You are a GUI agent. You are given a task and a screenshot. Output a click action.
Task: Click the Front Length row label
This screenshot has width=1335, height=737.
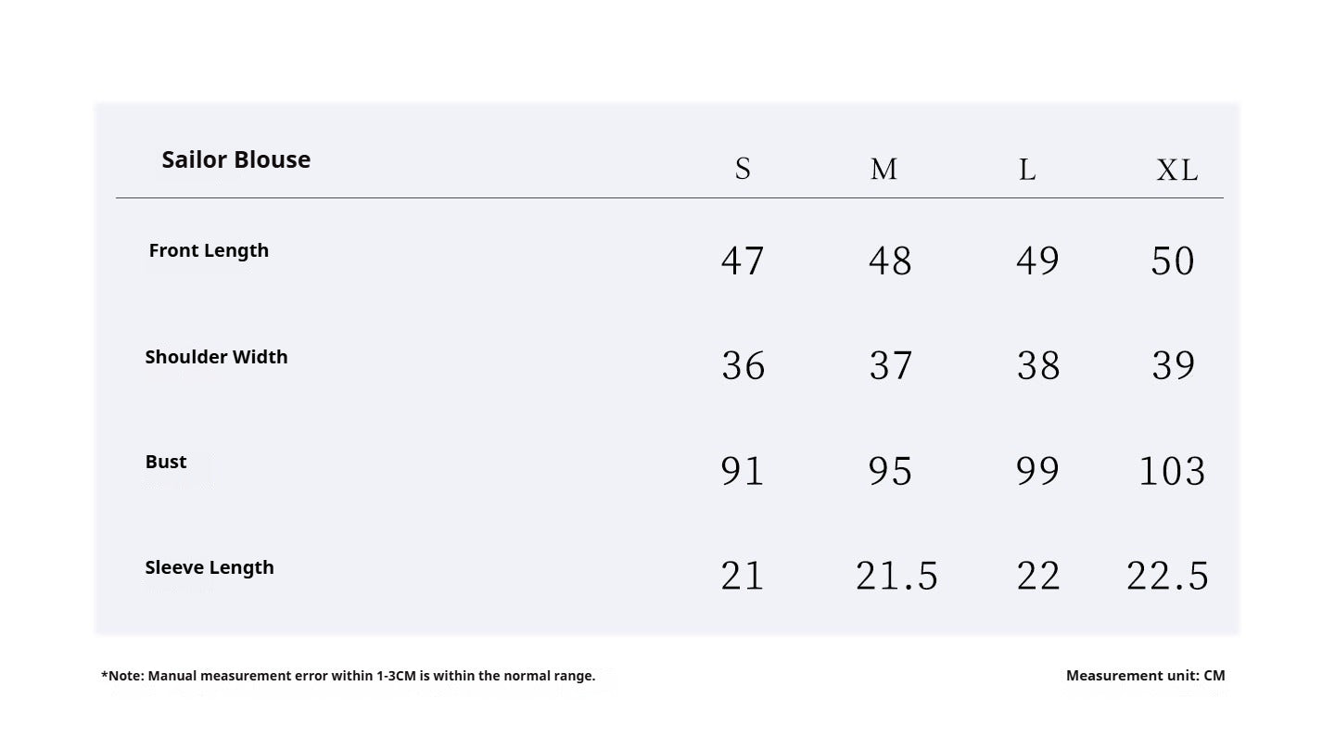[209, 250]
